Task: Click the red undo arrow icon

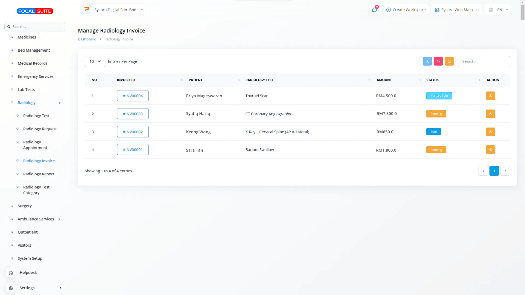Action: (438, 61)
